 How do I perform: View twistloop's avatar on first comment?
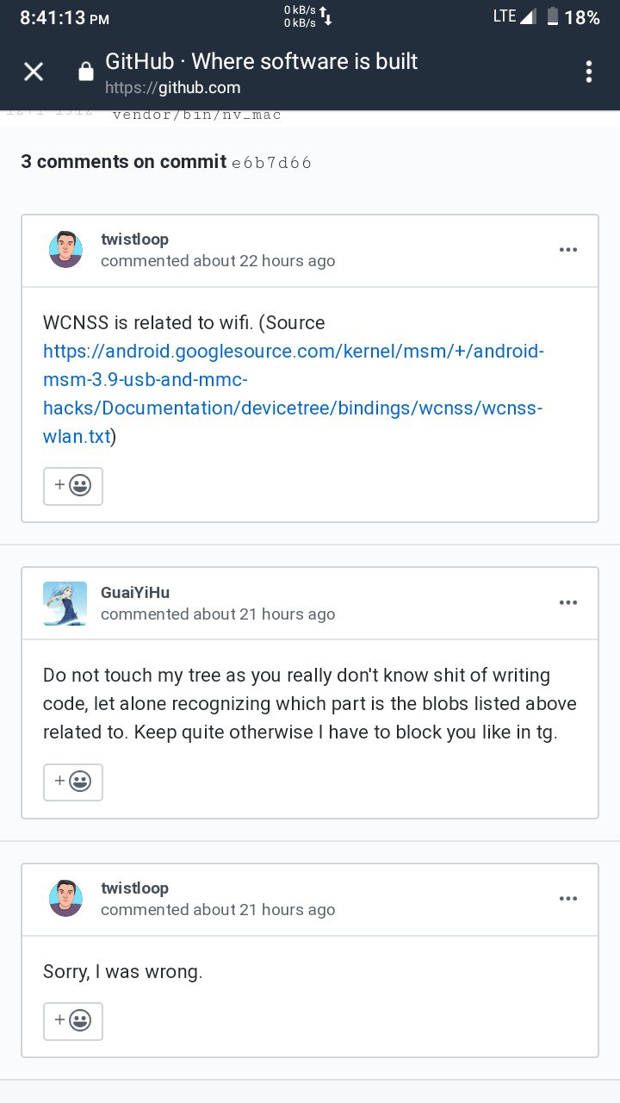coord(65,250)
